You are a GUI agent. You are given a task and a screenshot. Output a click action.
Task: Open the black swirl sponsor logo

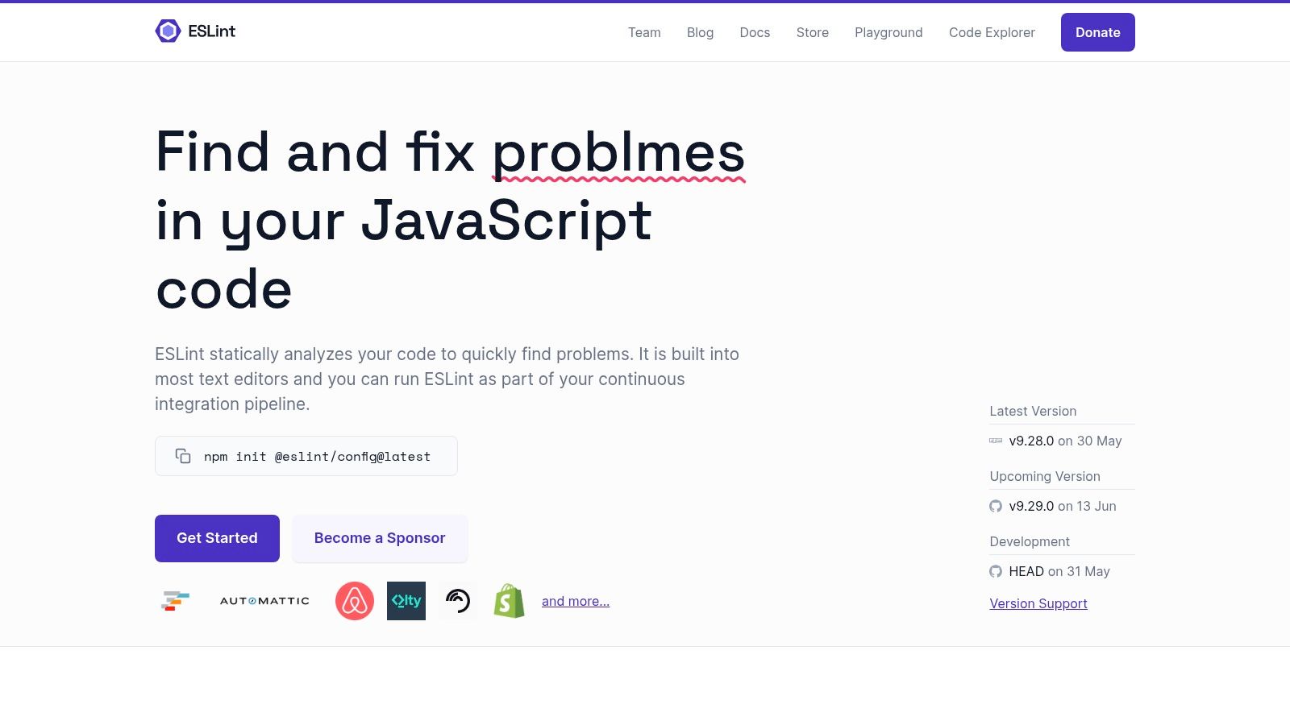(x=458, y=601)
